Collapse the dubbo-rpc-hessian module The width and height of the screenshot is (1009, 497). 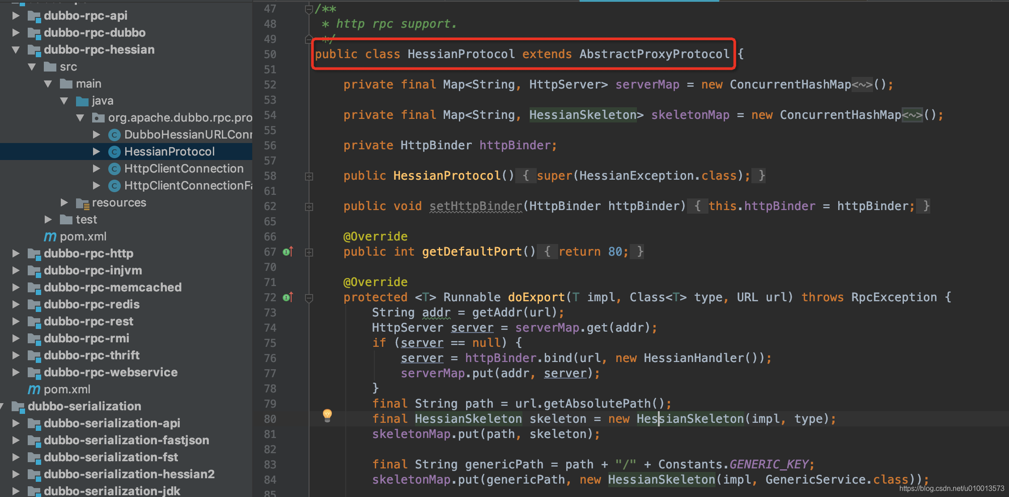click(16, 50)
